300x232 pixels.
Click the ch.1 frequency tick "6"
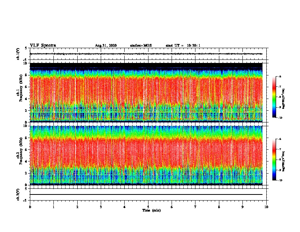coord(26,87)
